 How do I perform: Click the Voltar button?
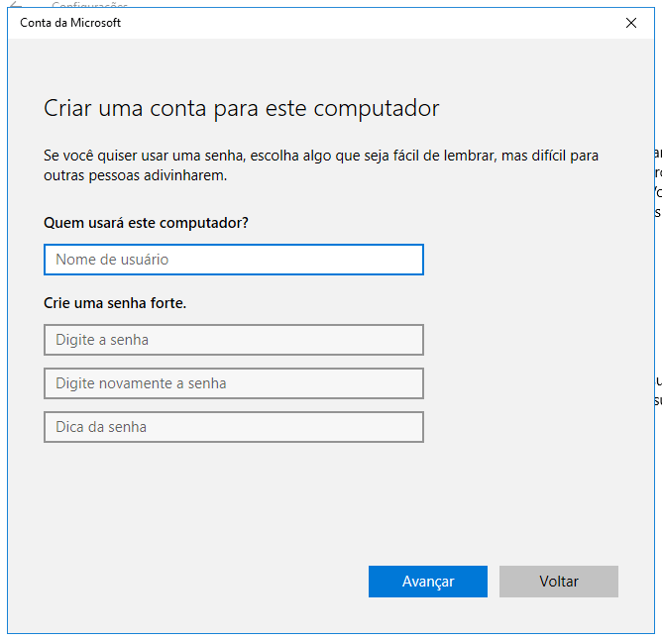558,582
